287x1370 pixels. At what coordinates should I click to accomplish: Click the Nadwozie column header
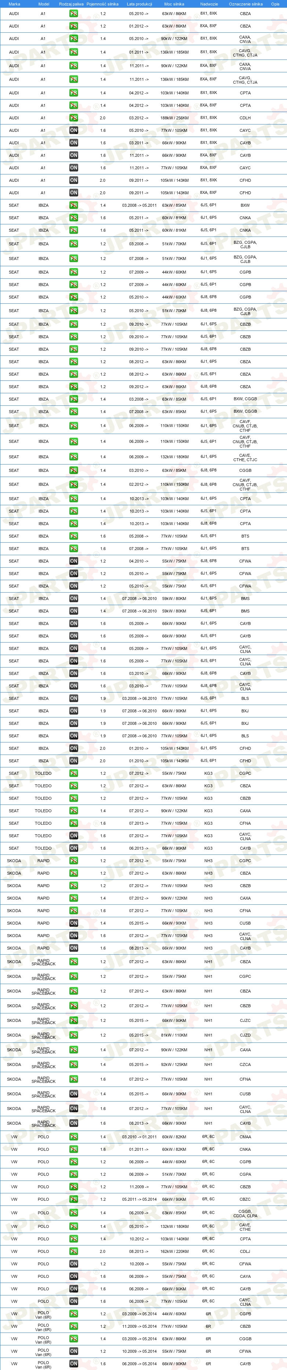coord(209,4)
